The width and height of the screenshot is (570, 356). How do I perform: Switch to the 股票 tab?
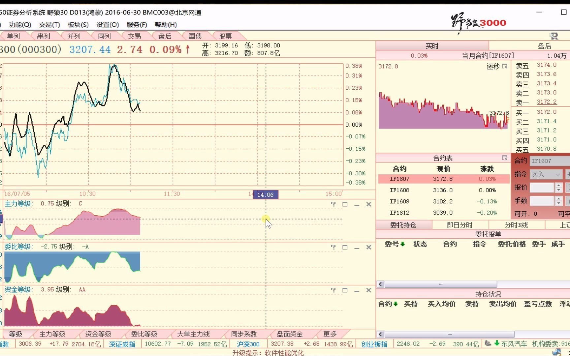(225, 36)
